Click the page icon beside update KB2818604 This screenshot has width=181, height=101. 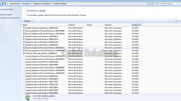point(24,79)
